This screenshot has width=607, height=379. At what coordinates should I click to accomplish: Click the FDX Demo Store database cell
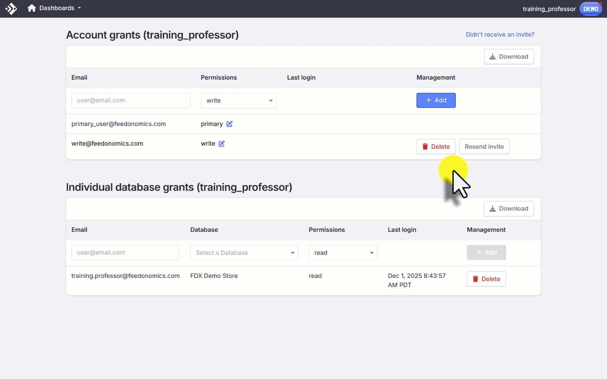(214, 276)
